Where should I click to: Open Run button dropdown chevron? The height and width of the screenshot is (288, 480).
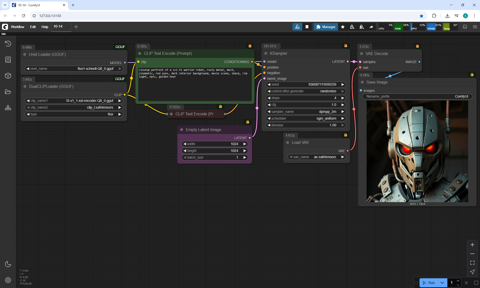coord(442,283)
